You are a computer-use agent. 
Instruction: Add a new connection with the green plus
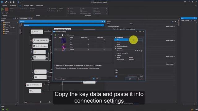coord(56,35)
